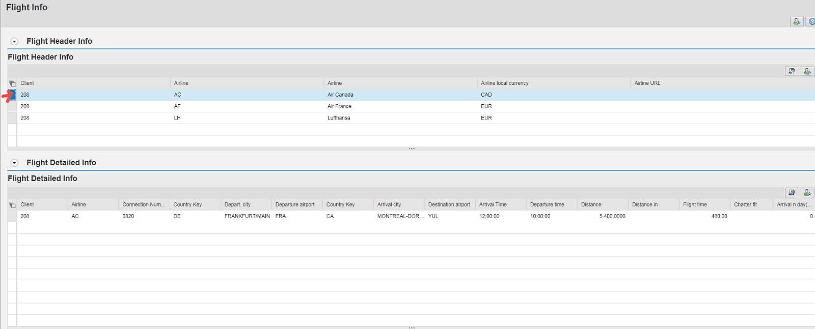Collapse the Flight Detailed Info section
The image size is (815, 329).
[x=14, y=163]
